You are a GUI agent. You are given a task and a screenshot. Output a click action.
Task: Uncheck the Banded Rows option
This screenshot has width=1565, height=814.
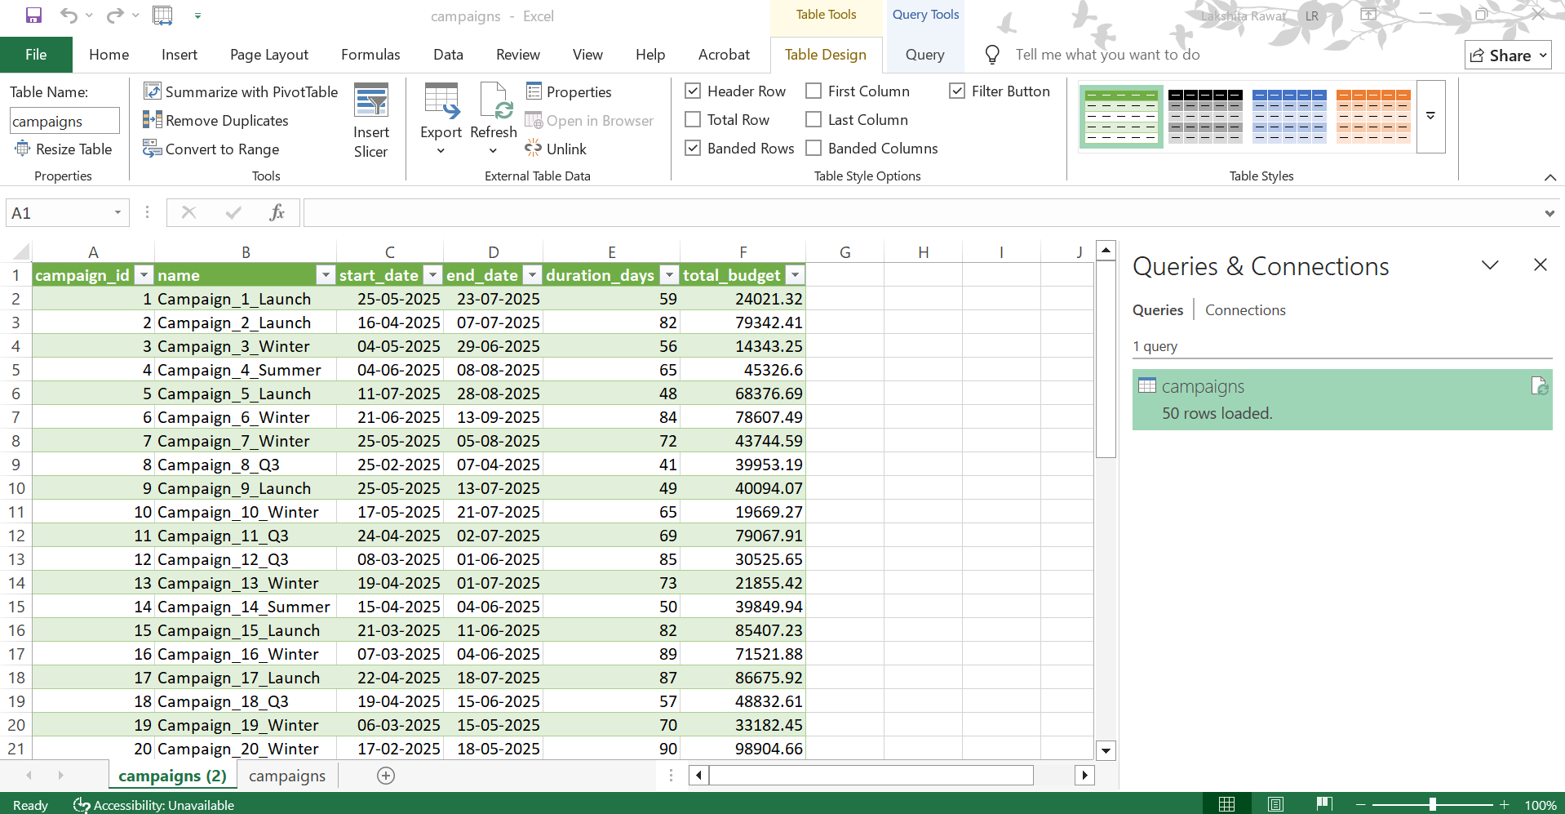coord(693,149)
